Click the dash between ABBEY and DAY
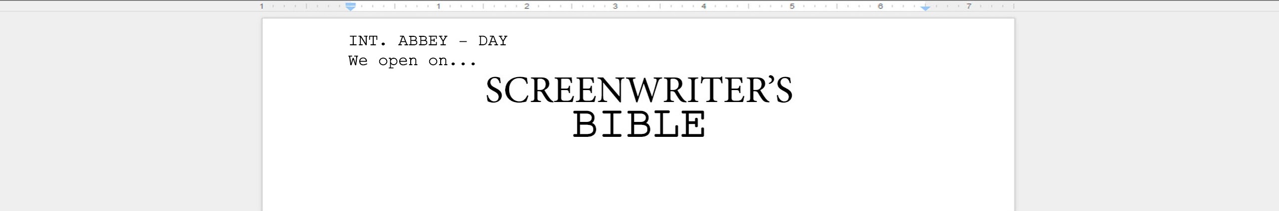 tap(463, 41)
